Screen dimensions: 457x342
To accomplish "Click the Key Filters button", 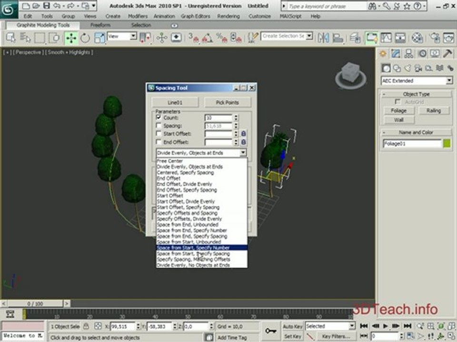I will coord(336,336).
